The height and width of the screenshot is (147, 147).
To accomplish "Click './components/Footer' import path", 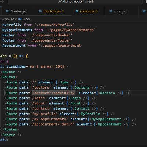I will (50, 40).
